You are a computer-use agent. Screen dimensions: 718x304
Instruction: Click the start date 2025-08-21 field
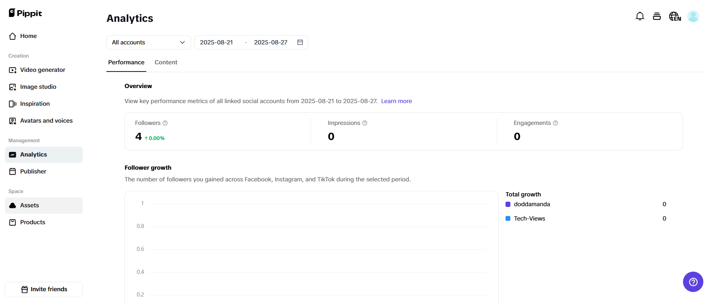pos(216,43)
